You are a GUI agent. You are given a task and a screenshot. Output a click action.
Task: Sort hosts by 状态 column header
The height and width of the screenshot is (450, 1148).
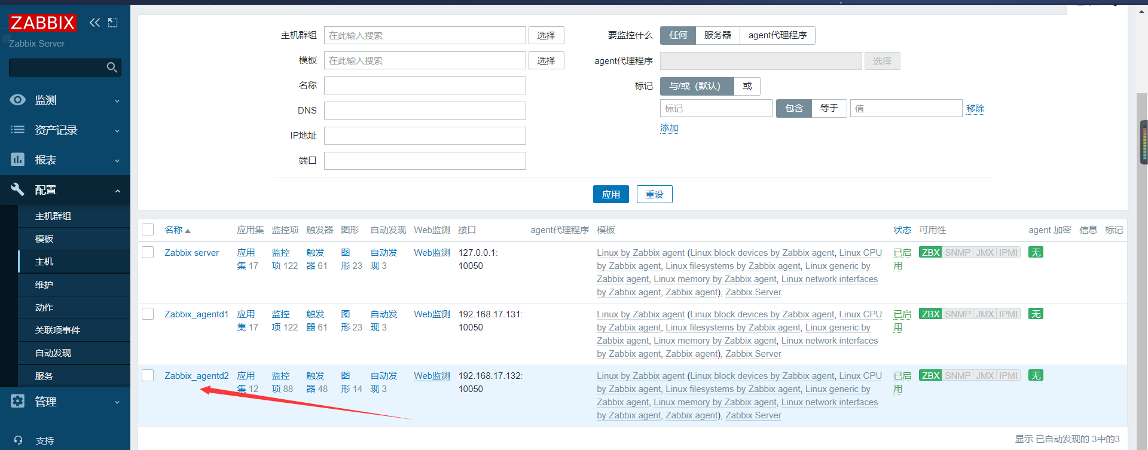click(x=902, y=229)
